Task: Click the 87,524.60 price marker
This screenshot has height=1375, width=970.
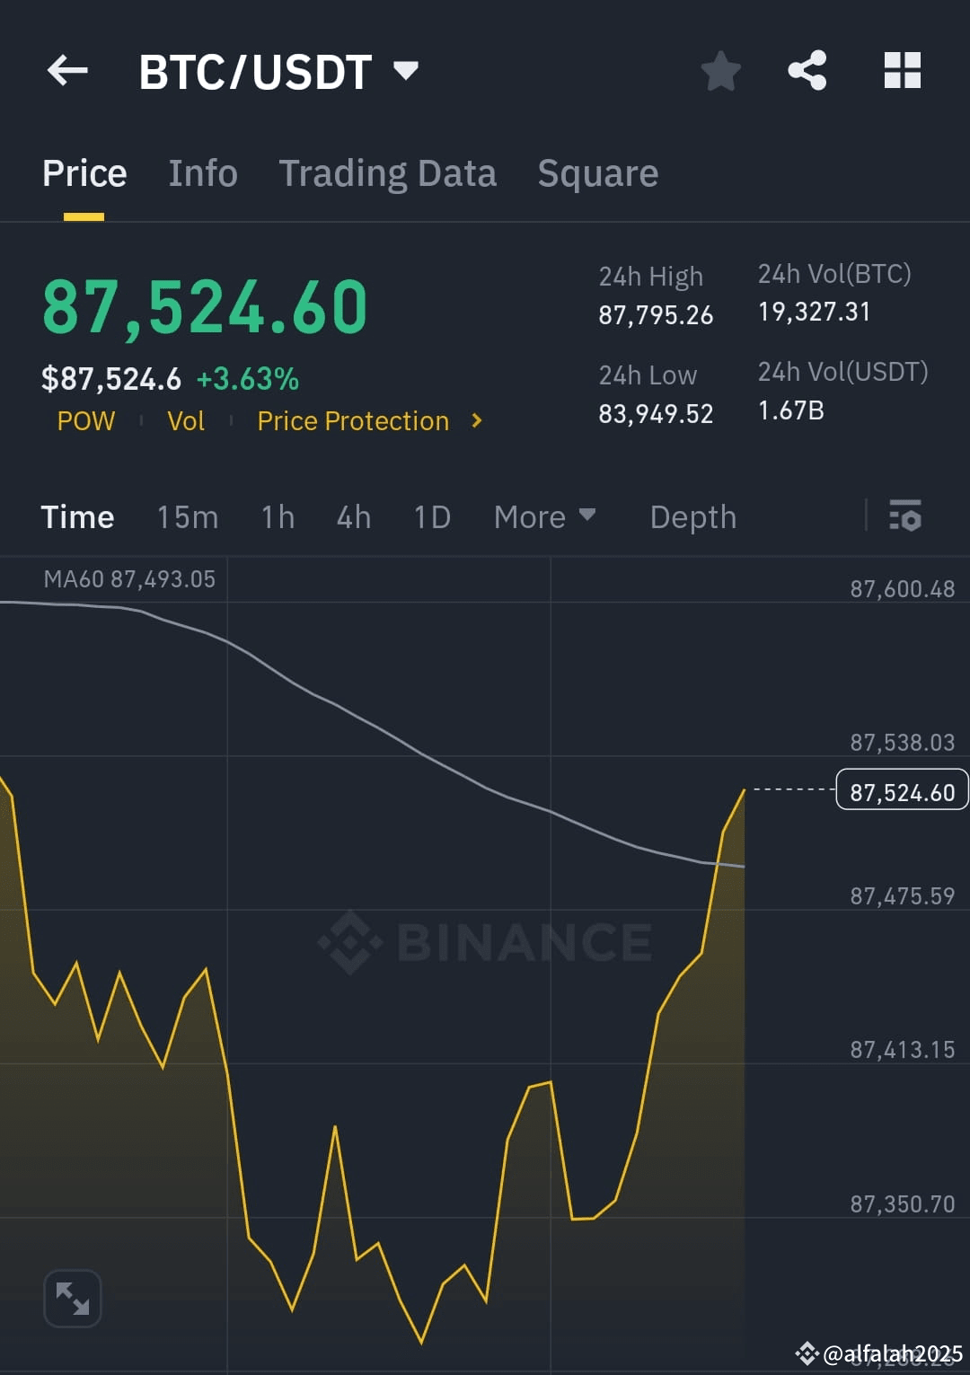Action: coord(901,790)
